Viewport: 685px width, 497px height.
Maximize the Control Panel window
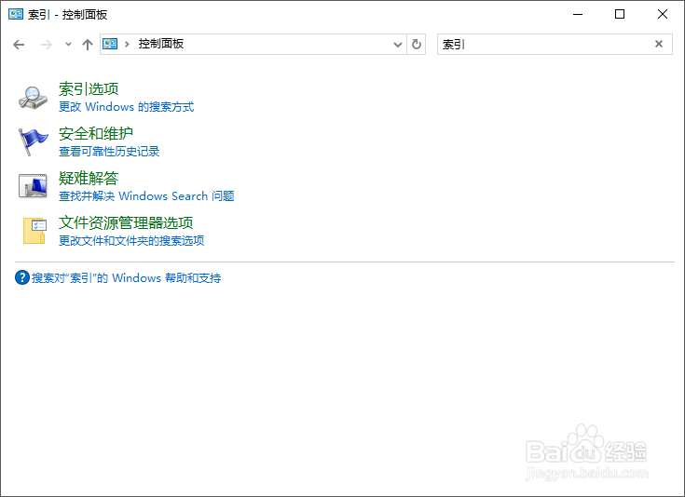coord(620,14)
